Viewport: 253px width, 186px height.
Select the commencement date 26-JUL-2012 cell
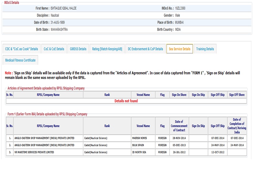tap(179, 152)
